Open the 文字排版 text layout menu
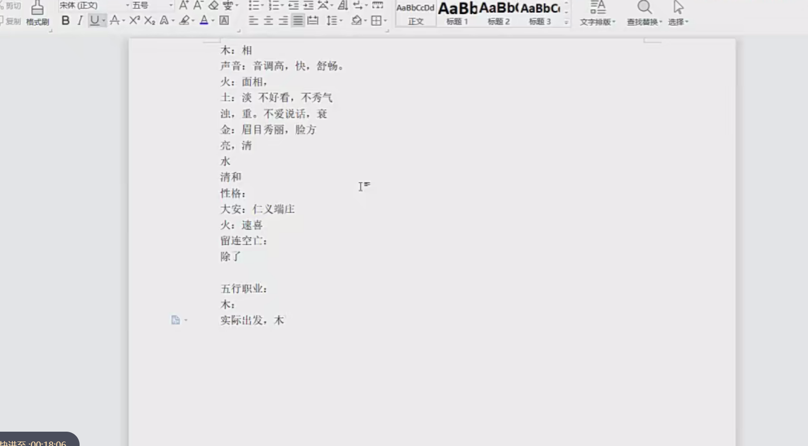Image resolution: width=808 pixels, height=446 pixels. (x=597, y=12)
